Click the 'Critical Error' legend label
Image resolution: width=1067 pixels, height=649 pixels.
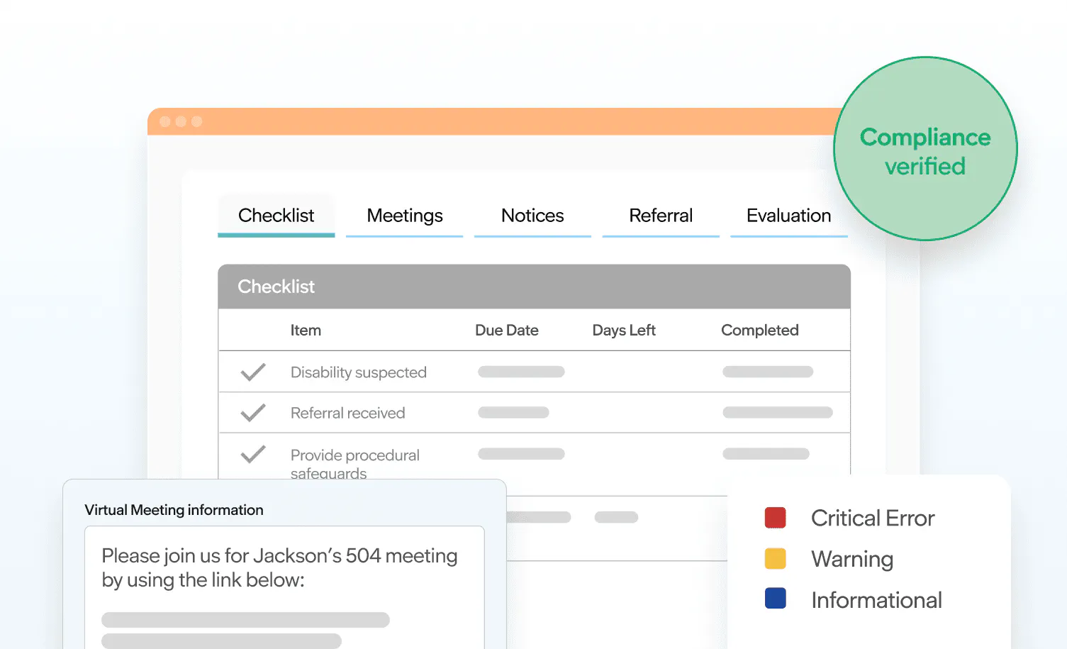873,518
